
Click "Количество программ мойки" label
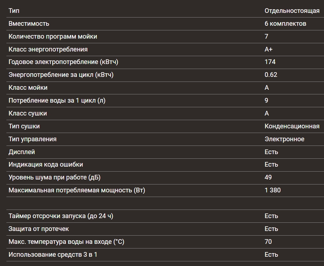click(x=53, y=36)
